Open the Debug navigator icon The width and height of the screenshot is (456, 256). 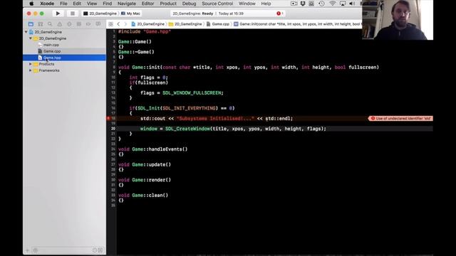(79, 23)
